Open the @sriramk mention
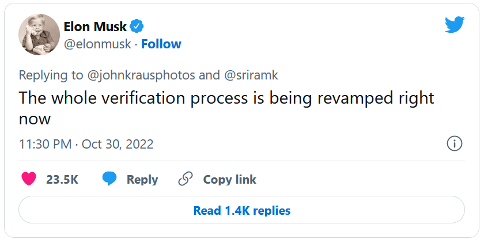Screen dimensions: 484x243 (x=251, y=75)
